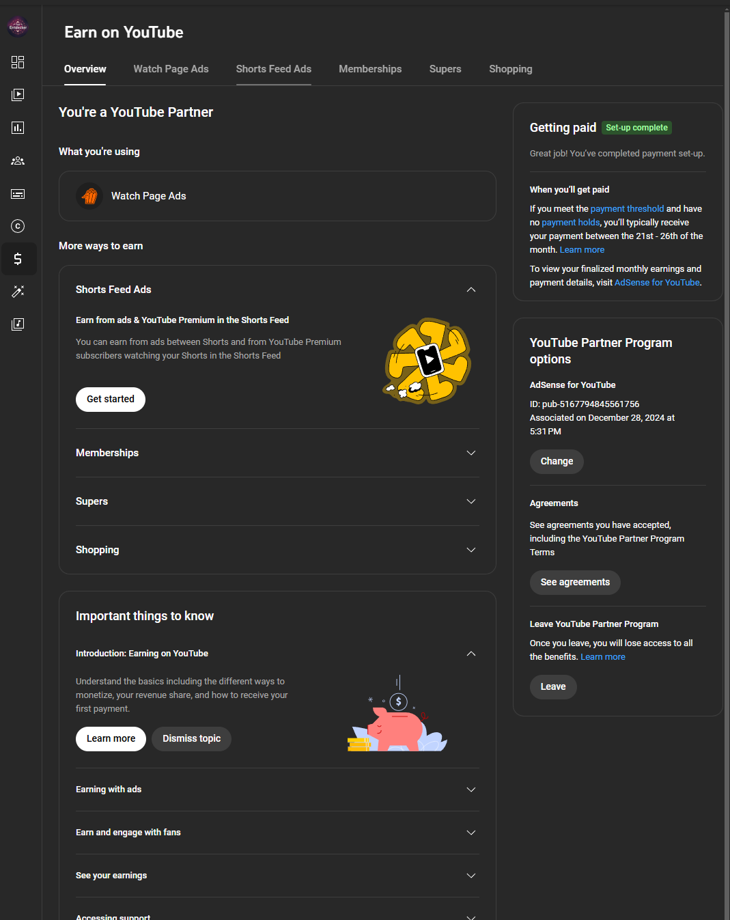
Task: Open the Customization magic-wand sidebar icon
Action: pyautogui.click(x=18, y=292)
